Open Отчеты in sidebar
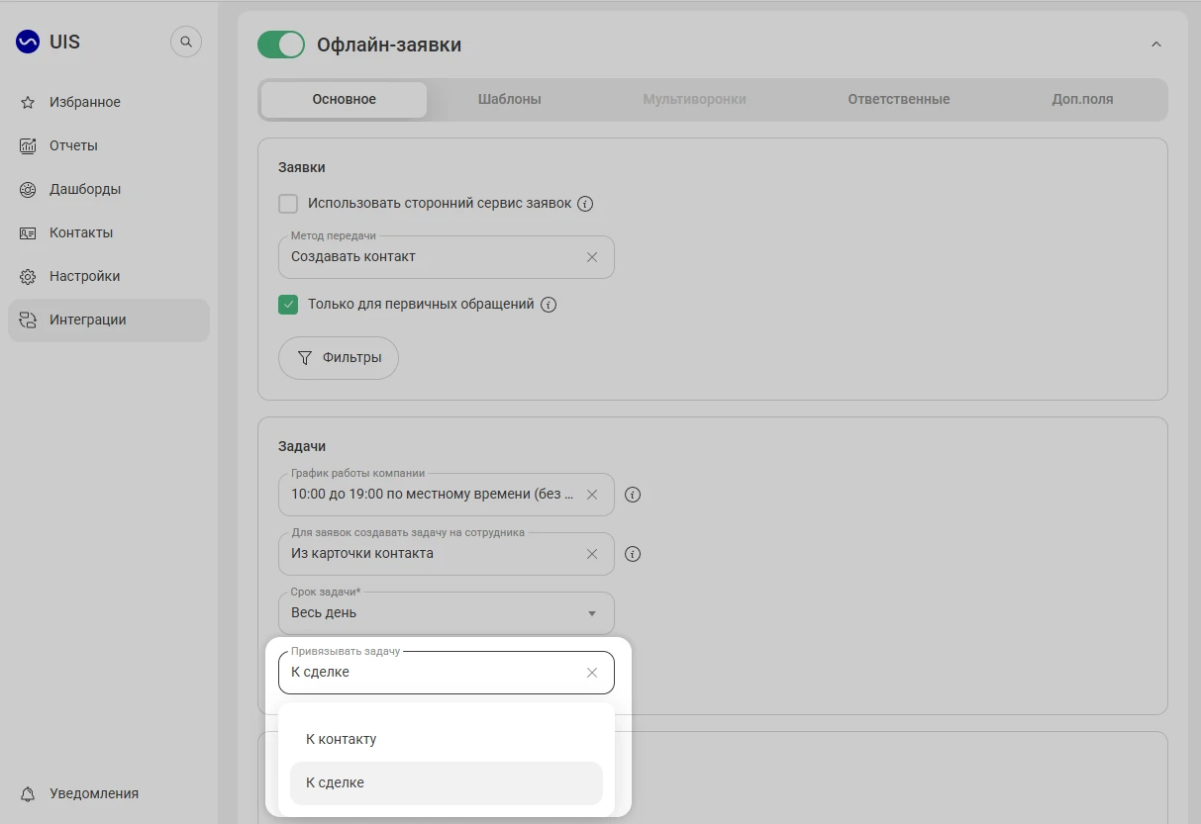Viewport: 1201px width, 824px height. pyautogui.click(x=109, y=145)
